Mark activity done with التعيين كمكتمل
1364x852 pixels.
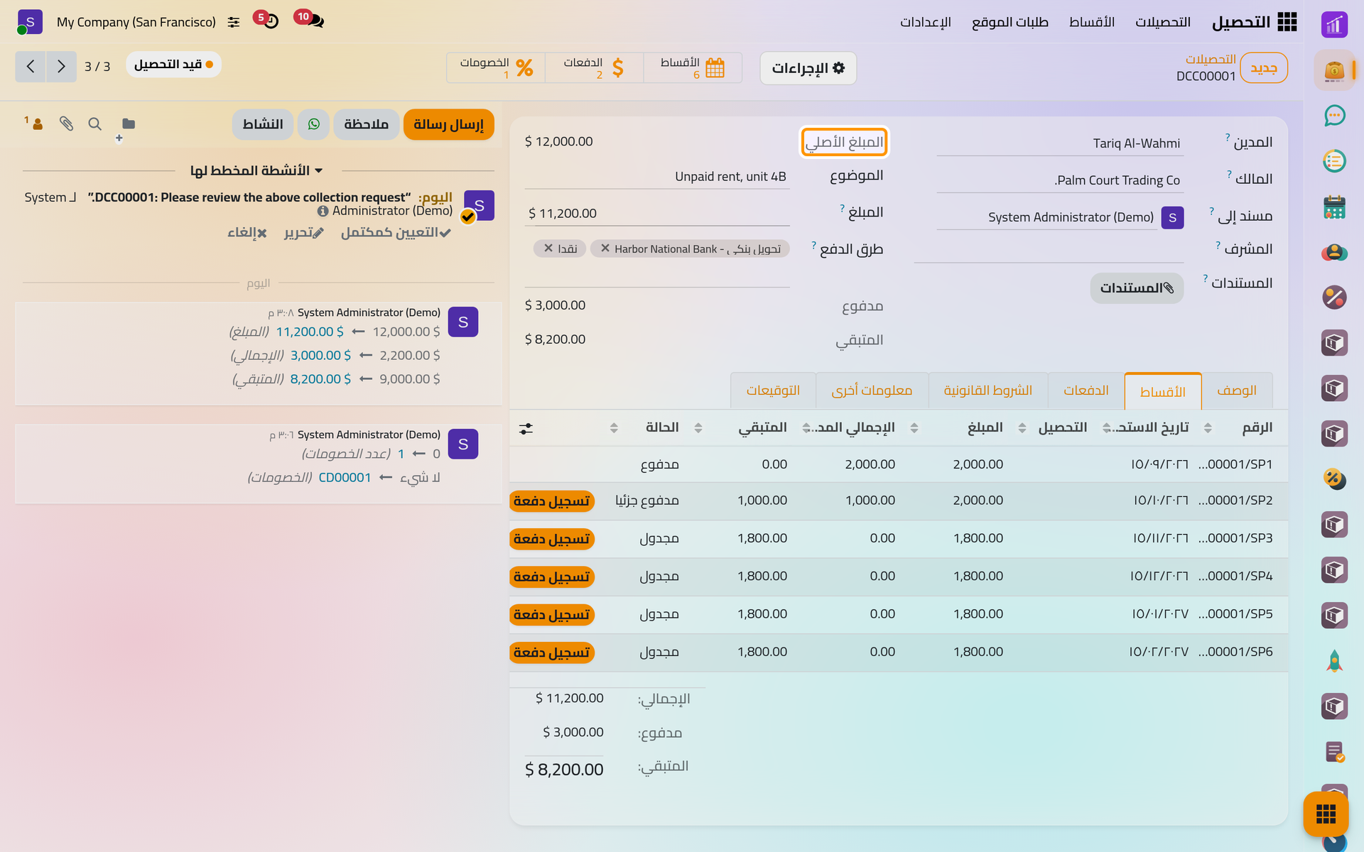click(395, 233)
